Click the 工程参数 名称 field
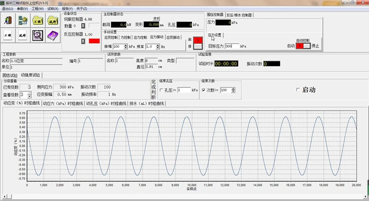Screen dimensions: 369x201 36,61
